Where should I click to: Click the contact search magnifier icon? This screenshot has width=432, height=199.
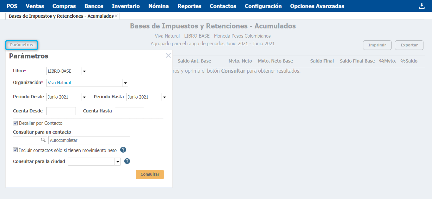pyautogui.click(x=44, y=140)
